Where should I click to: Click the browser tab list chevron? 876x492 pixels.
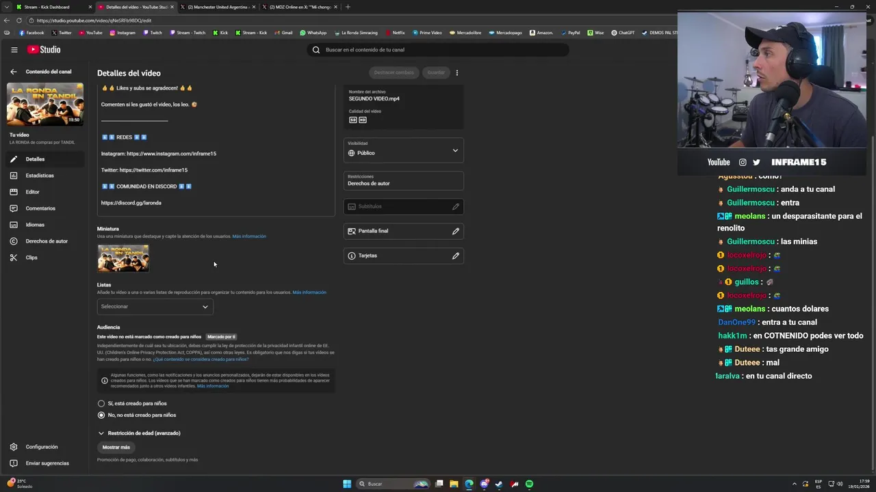(x=7, y=7)
